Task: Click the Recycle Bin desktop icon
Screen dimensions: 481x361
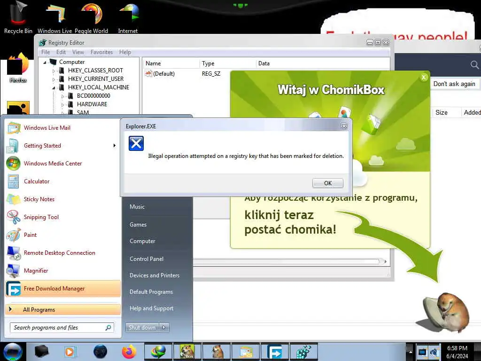Action: tap(18, 17)
